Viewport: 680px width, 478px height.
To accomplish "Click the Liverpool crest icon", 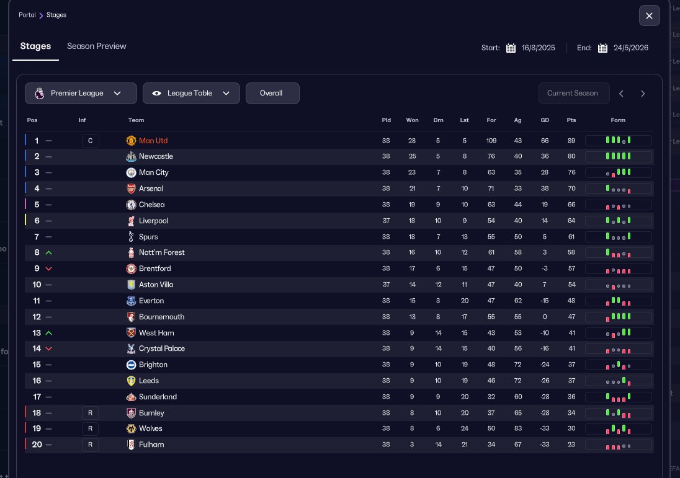I will pyautogui.click(x=131, y=221).
